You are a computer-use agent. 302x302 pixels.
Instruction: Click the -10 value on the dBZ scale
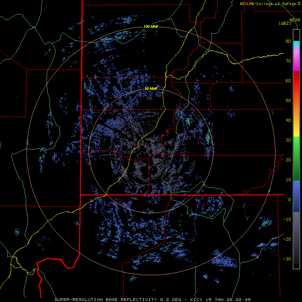(287, 219)
